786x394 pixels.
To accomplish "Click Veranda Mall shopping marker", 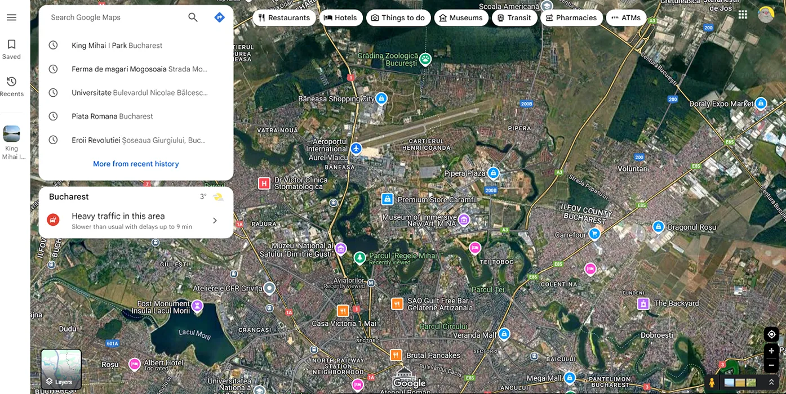I will point(504,334).
